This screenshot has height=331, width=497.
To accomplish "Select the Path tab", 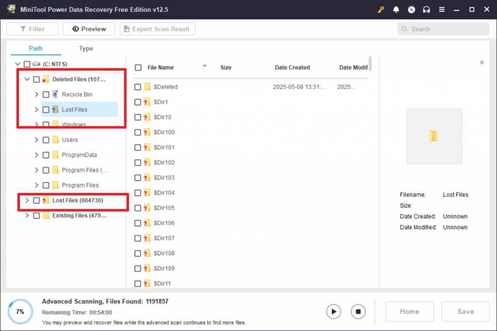I will point(35,48).
